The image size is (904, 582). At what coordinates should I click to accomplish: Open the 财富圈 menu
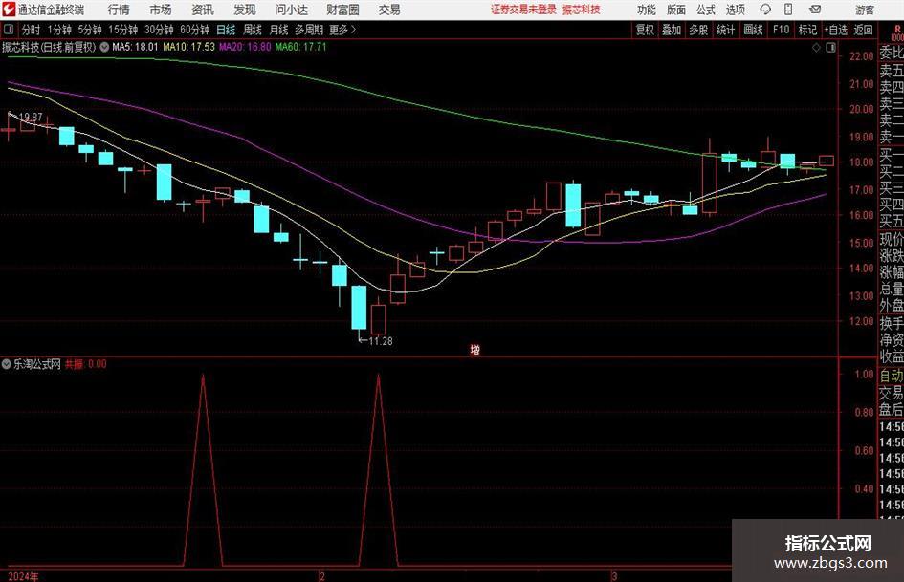[342, 10]
